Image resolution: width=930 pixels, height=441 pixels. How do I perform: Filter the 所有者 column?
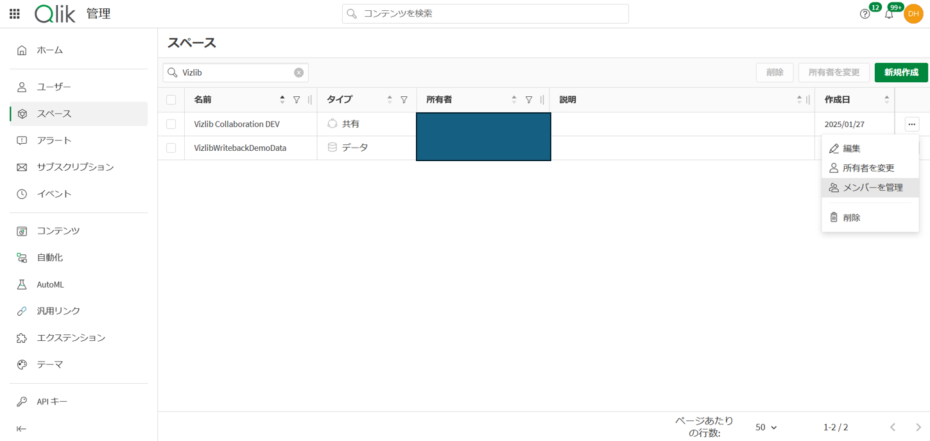click(529, 99)
